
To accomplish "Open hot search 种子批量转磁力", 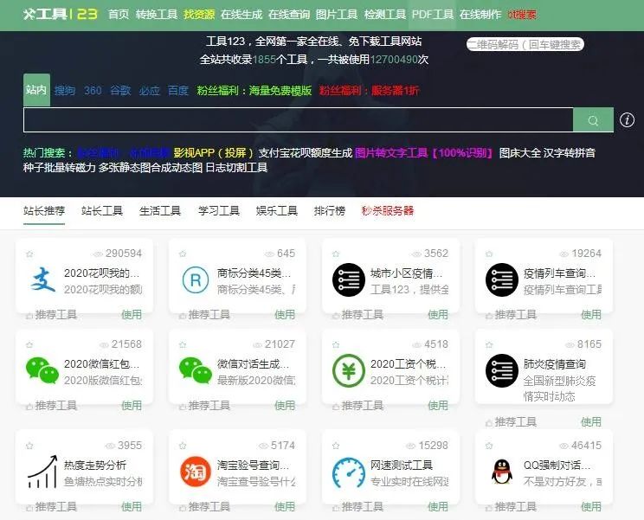I will tap(60, 168).
